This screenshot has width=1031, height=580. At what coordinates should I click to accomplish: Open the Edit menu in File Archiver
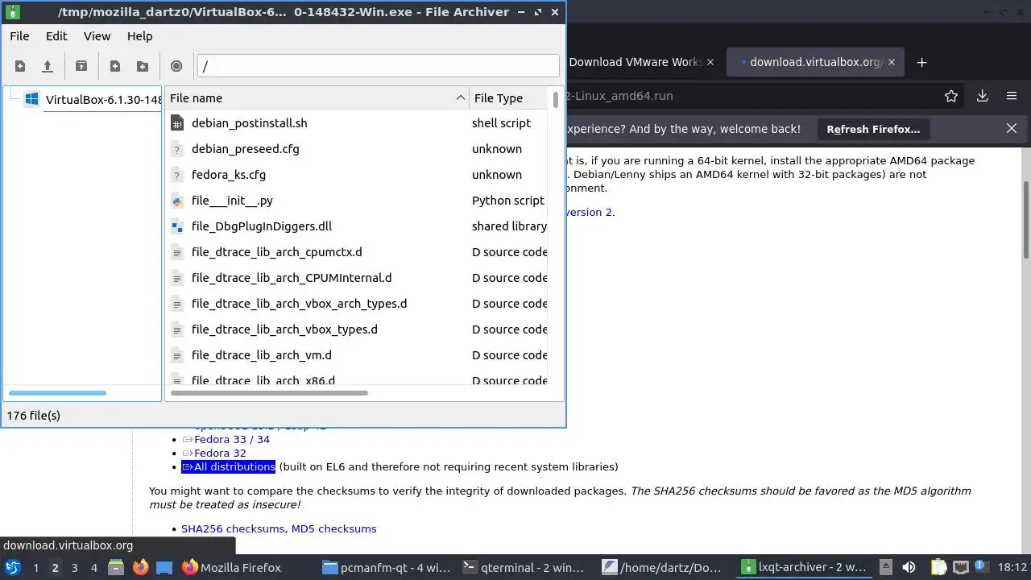click(56, 36)
